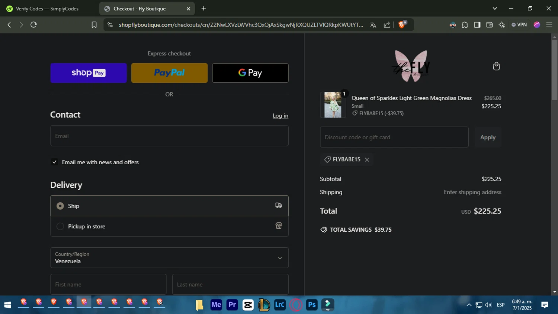558x314 pixels.
Task: Click the ship truck icon
Action: 279,205
